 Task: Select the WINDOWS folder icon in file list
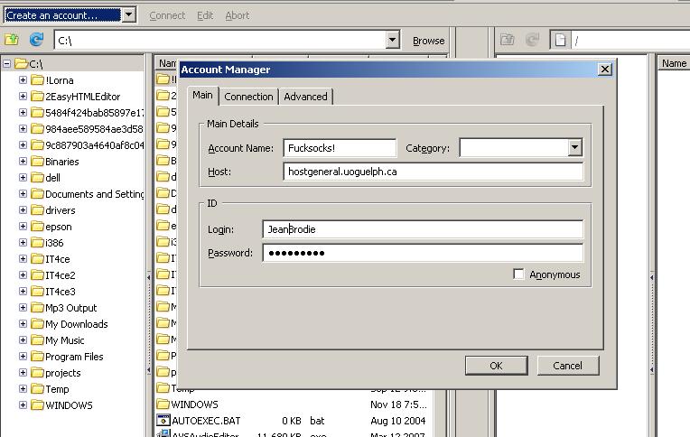point(163,404)
